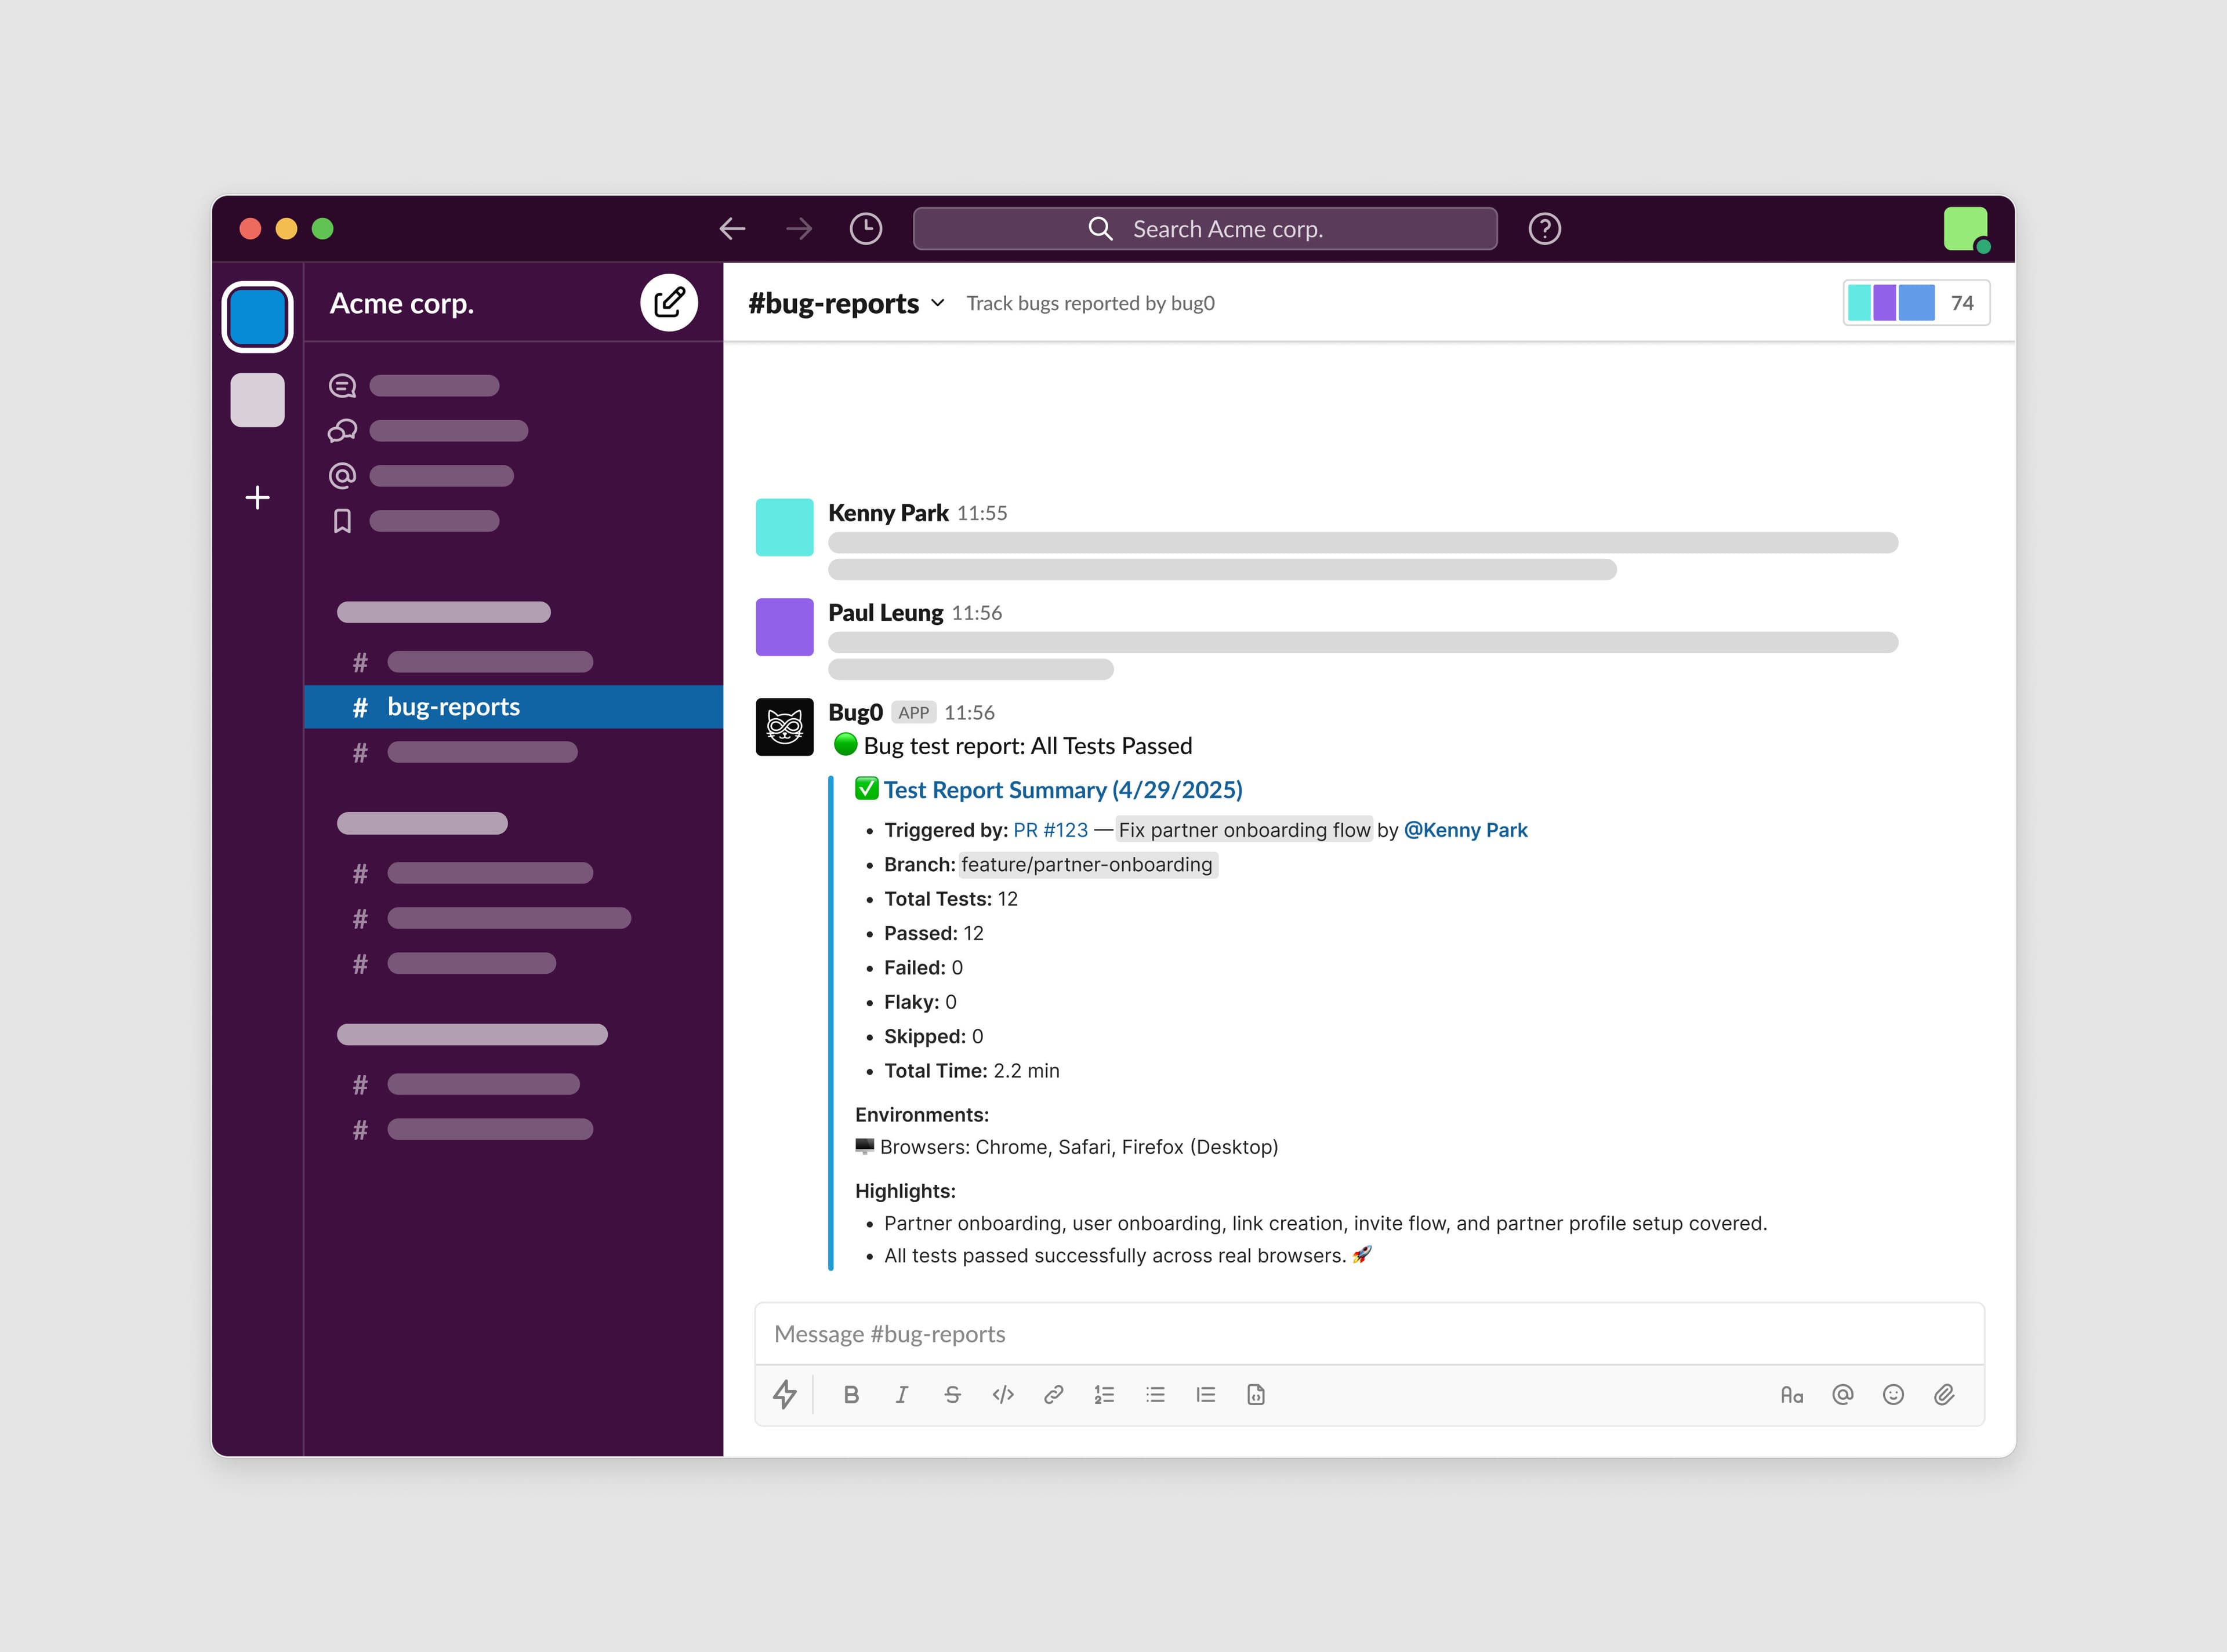Click the Bug test report: All Tests Passed line
Viewport: 2227px width, 1652px height.
point(1013,746)
